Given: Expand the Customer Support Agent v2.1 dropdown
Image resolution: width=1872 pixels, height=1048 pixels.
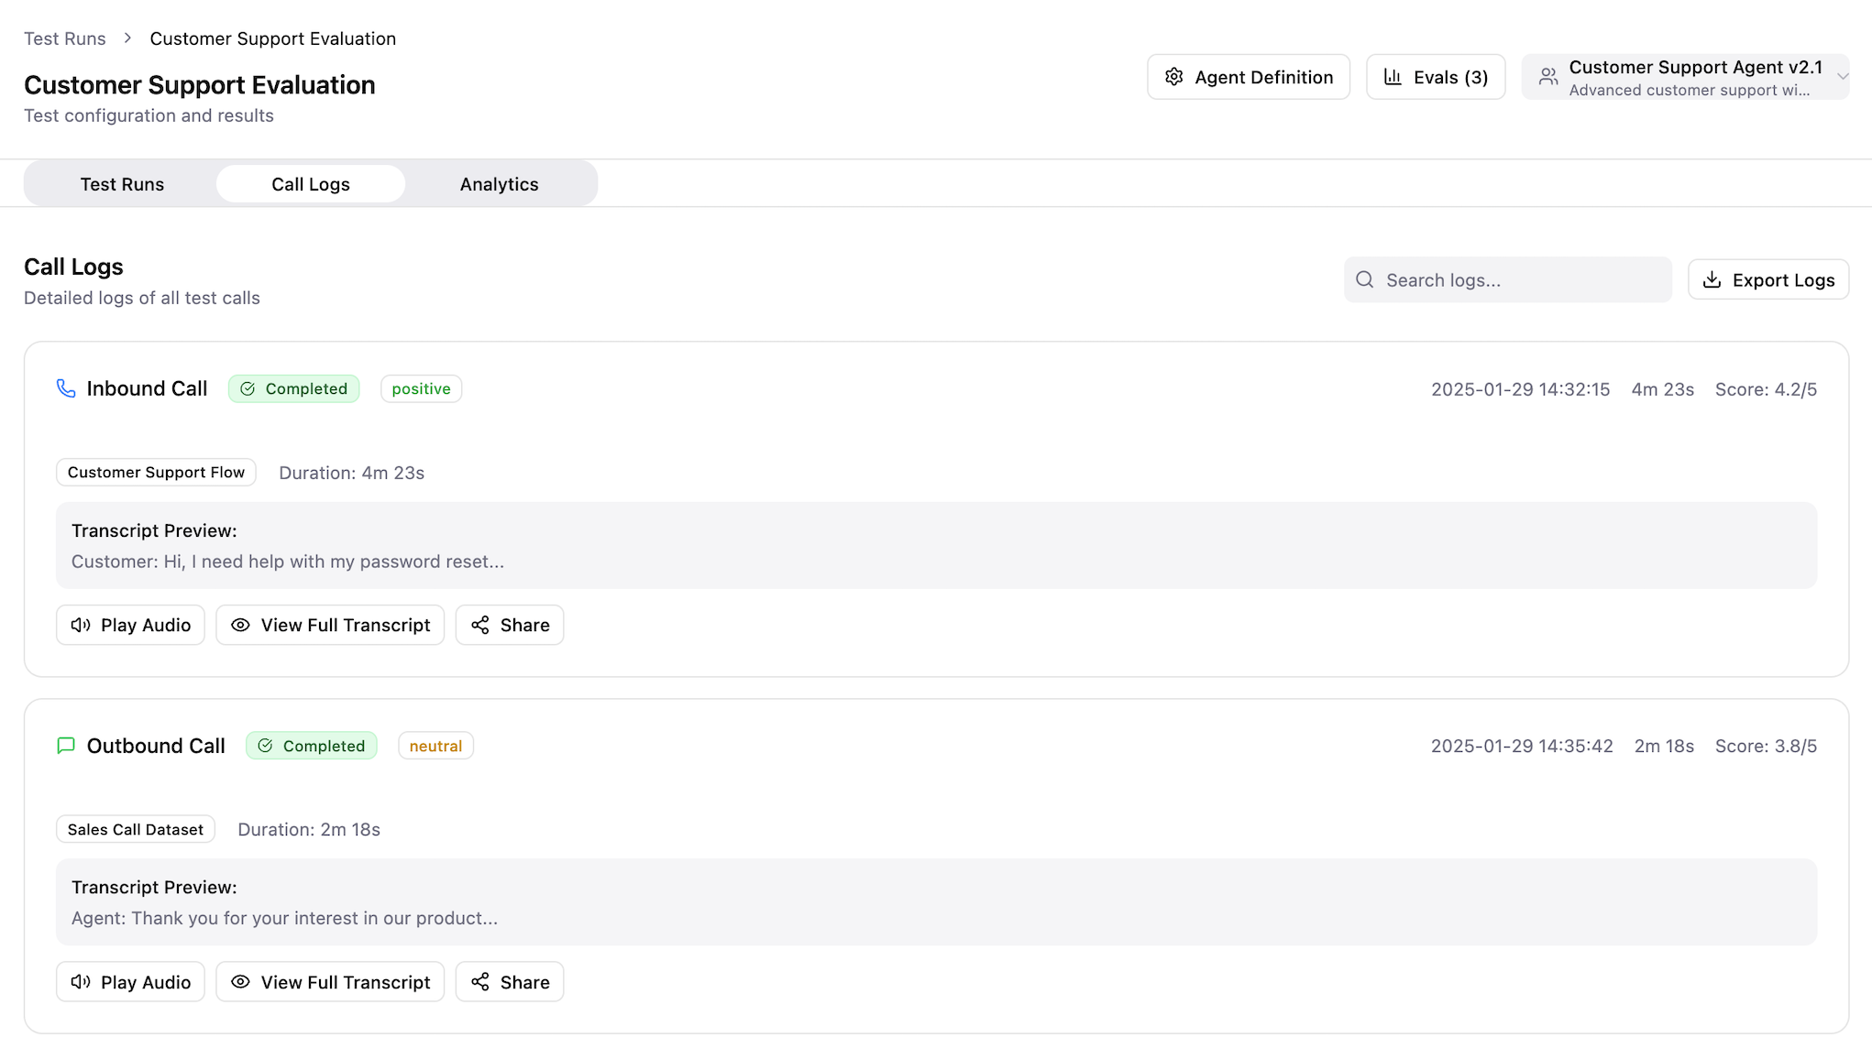Looking at the screenshot, I should (1842, 77).
